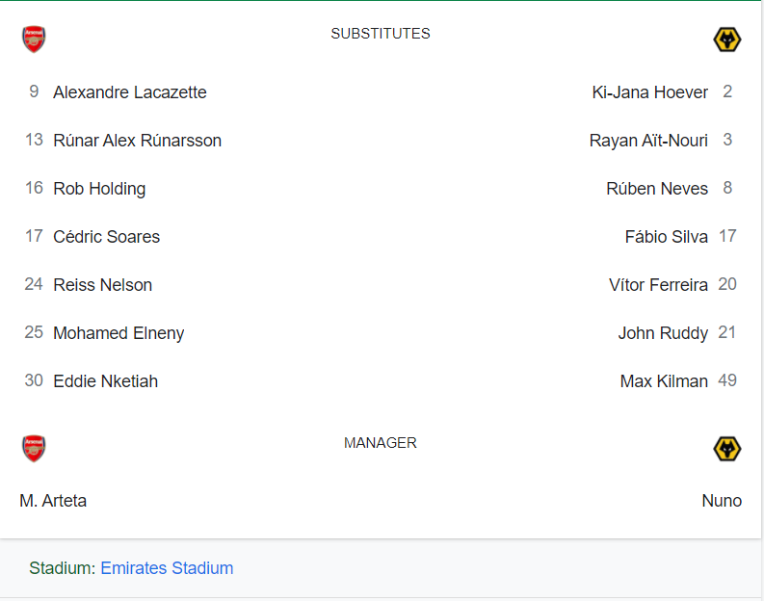Select substitute Rúnar Alex Rúnarsson
764x601 pixels.
click(137, 141)
